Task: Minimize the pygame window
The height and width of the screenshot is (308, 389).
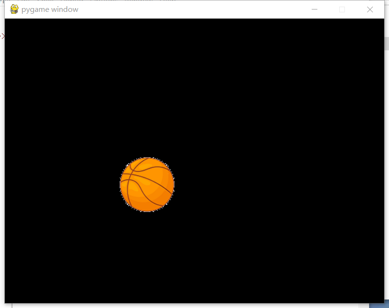Action: pyautogui.click(x=315, y=9)
